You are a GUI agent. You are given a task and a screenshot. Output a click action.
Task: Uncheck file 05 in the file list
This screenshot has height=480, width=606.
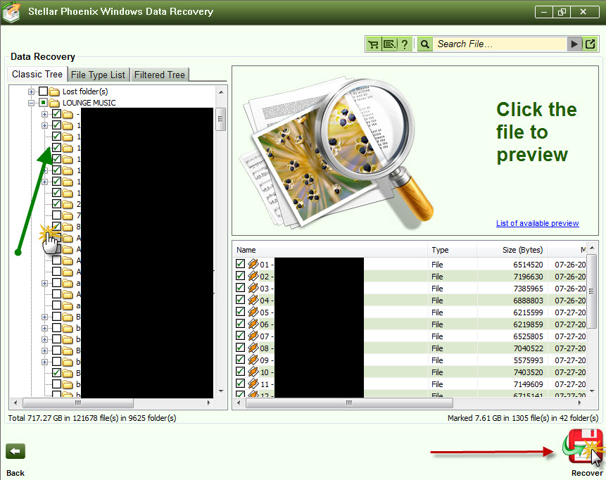pos(241,312)
